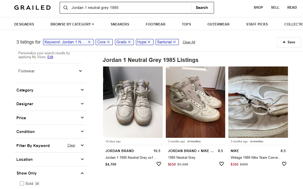Image resolution: width=303 pixels, height=189 pixels.
Task: Click the Clear All link
Action: 189,42
